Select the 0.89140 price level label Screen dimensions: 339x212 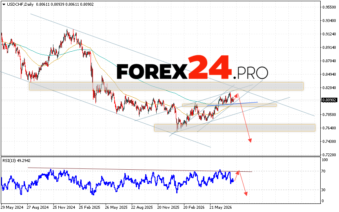(x=329, y=48)
